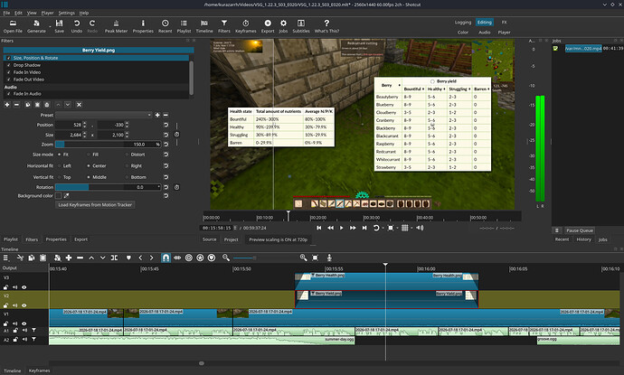Screen dimensions: 624x375
Task: Click the Pause Queue button
Action: pos(580,230)
